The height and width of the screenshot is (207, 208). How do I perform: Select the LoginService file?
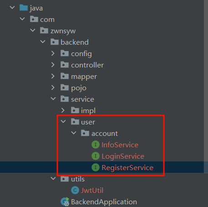point(123,156)
